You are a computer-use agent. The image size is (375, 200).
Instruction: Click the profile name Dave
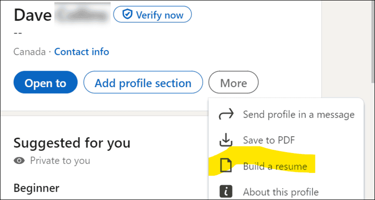[x=32, y=15]
